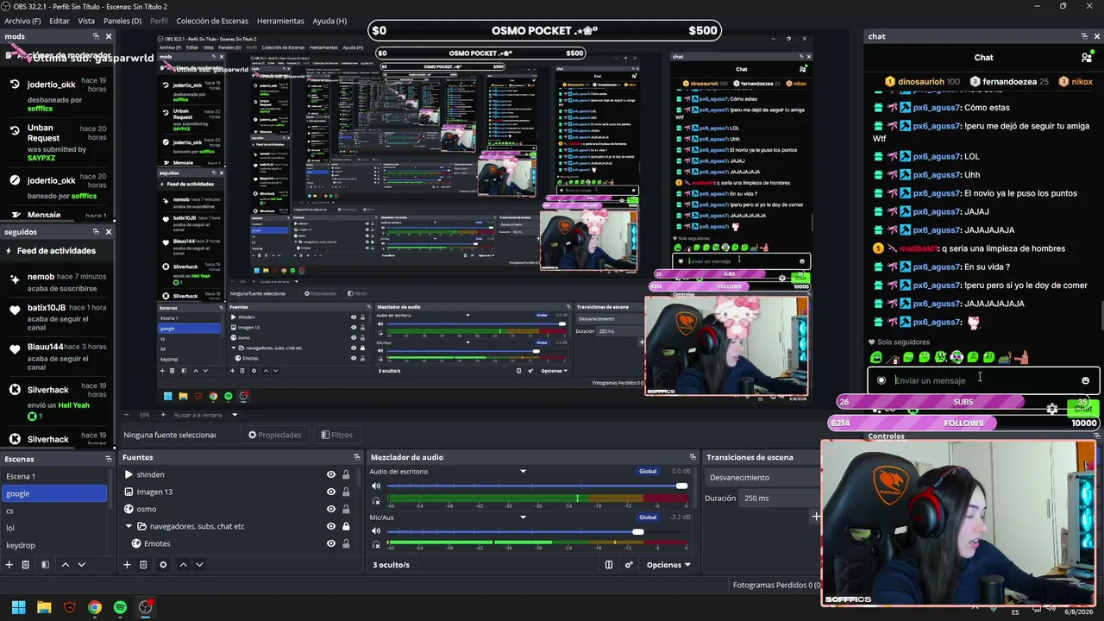Hide the shinden source
This screenshot has width=1104, height=621.
pyautogui.click(x=330, y=474)
